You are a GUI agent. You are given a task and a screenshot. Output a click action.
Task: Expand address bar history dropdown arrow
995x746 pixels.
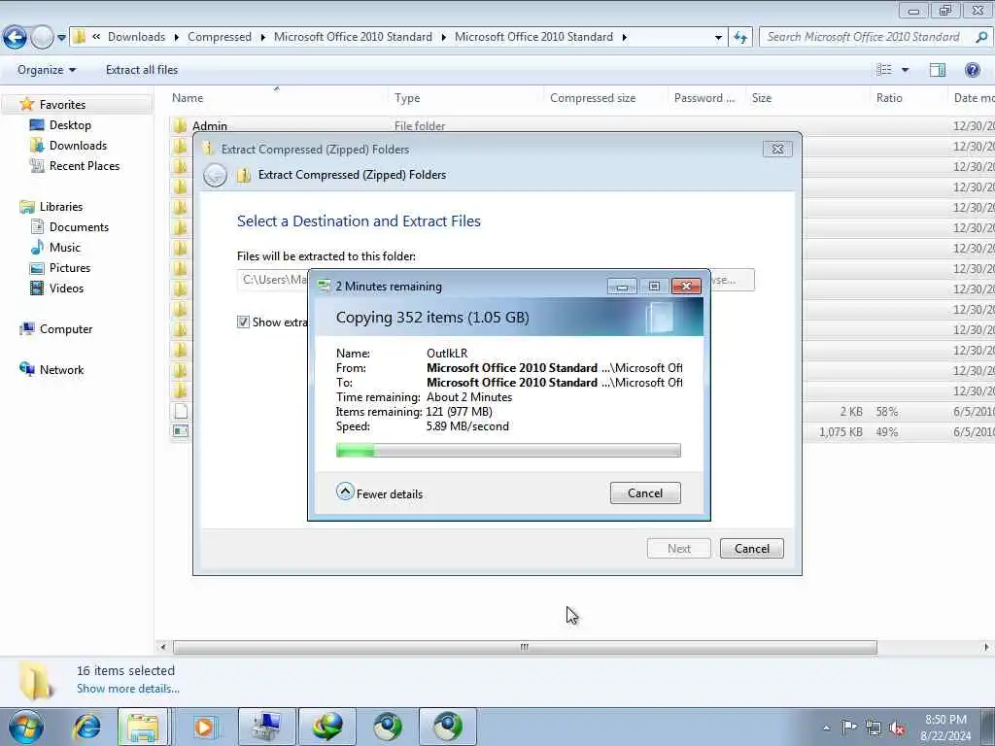tap(718, 38)
